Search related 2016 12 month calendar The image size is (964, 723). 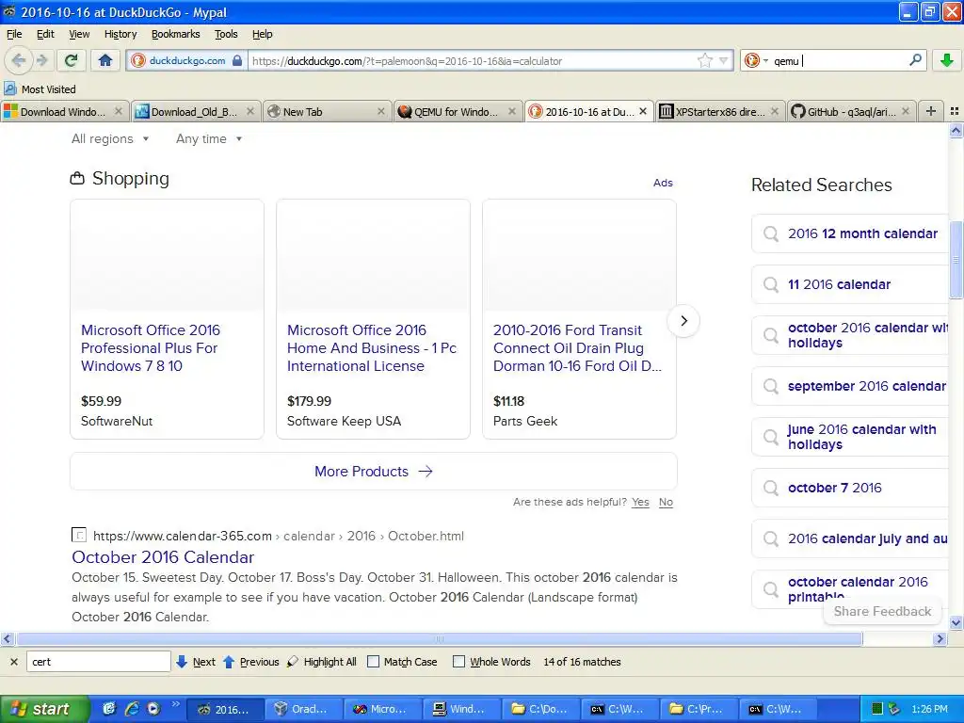862,233
